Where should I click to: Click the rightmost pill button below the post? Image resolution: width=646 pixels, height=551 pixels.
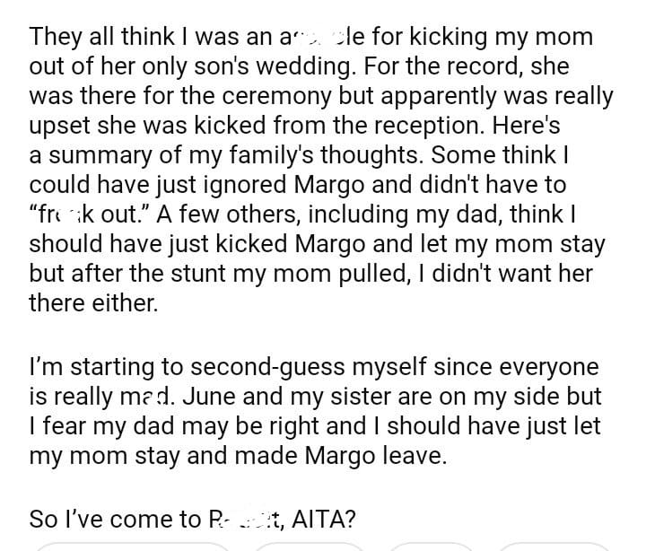552,546
